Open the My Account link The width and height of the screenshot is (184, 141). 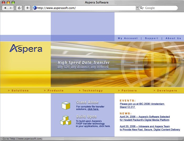[x=128, y=38]
